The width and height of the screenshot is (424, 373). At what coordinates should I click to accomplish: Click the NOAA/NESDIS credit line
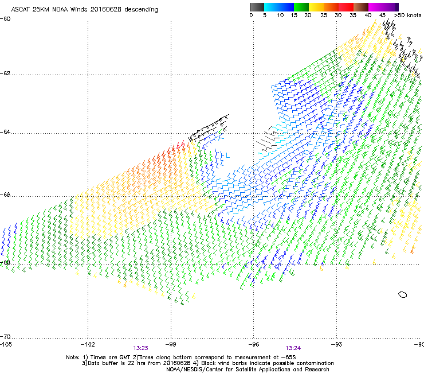(248, 370)
